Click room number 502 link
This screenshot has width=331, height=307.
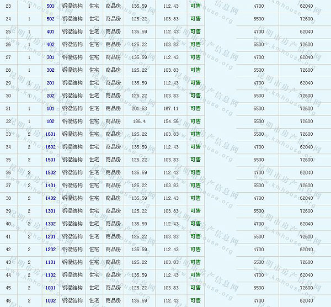tap(50, 19)
